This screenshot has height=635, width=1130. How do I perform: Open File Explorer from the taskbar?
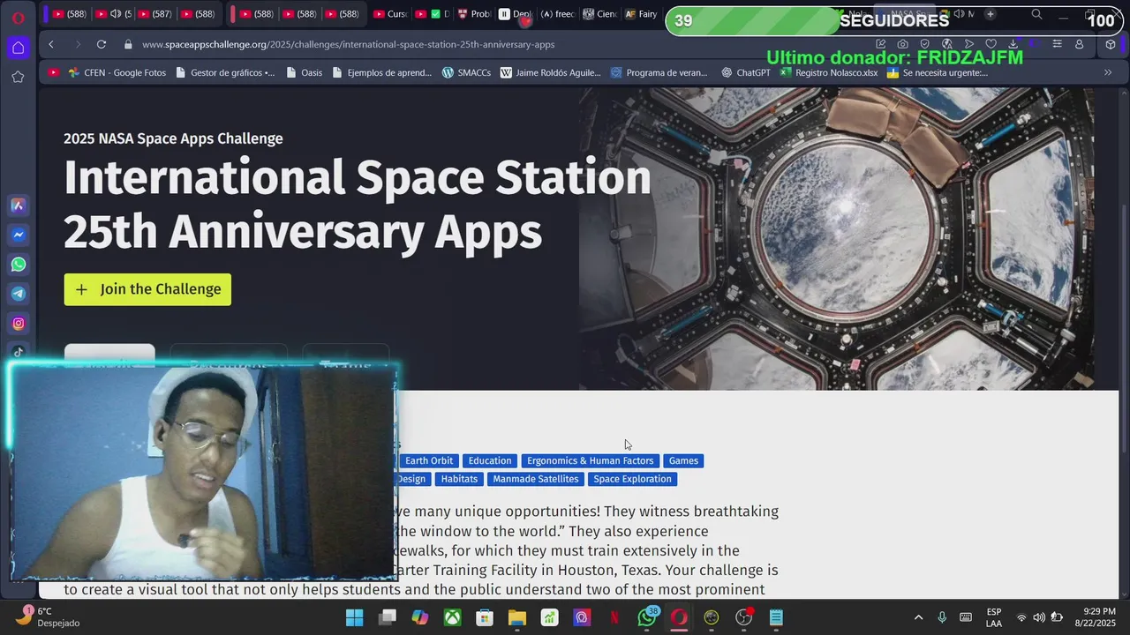[x=517, y=617]
